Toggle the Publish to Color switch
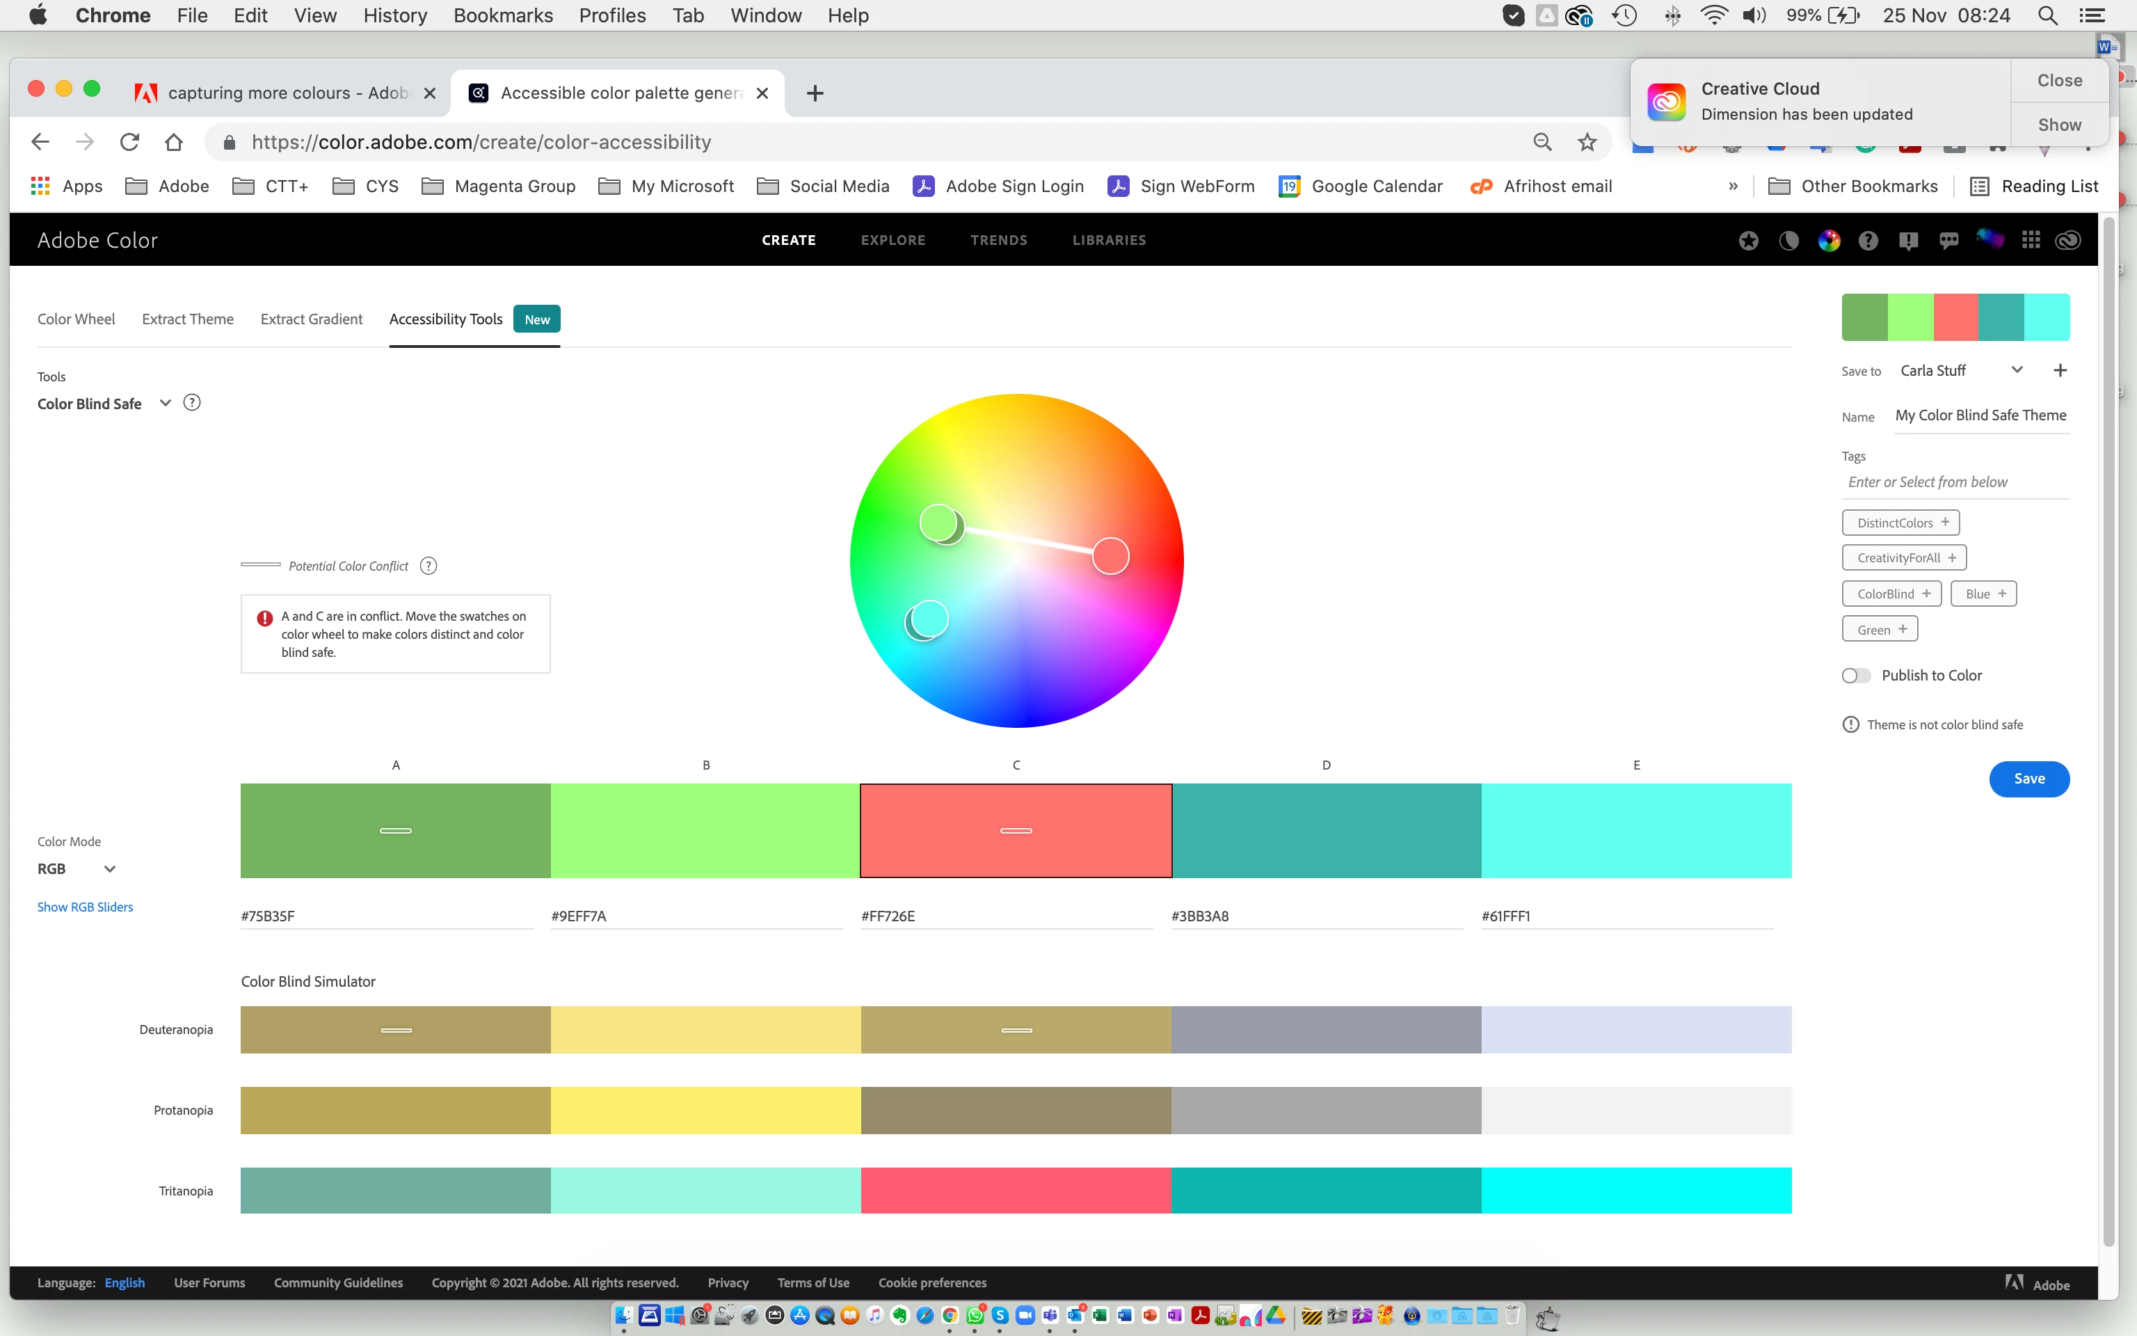2137x1336 pixels. point(1856,675)
